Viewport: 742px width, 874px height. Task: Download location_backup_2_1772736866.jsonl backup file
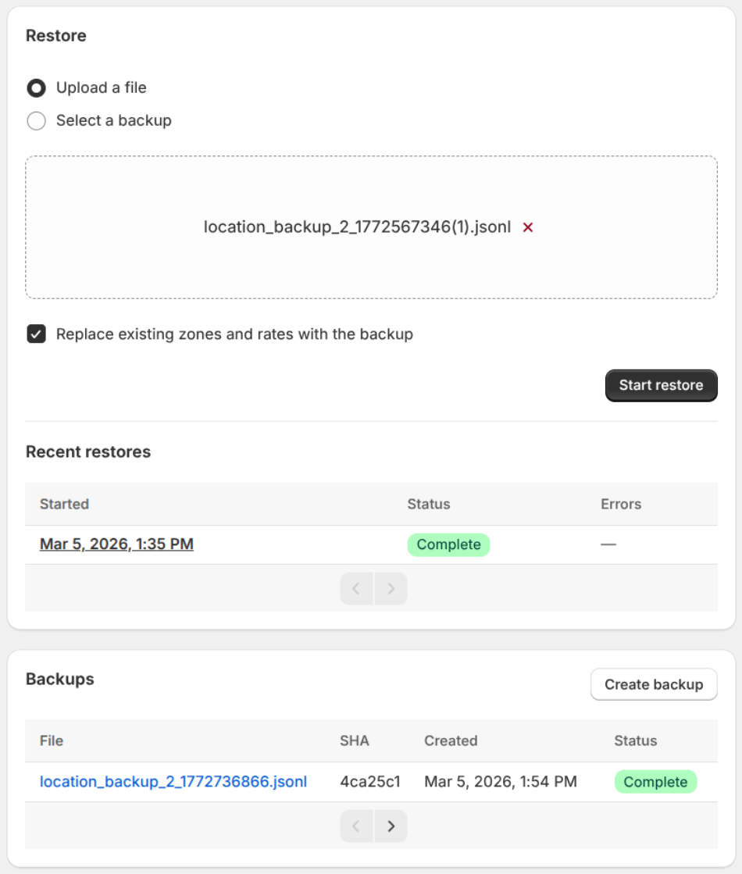coord(173,782)
